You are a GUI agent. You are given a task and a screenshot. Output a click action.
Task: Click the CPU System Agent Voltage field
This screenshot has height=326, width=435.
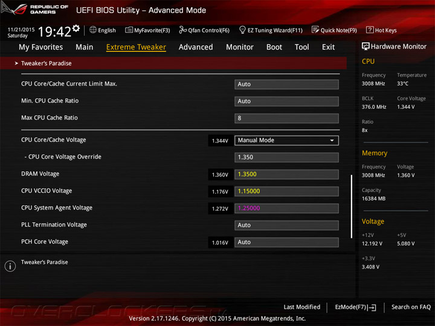[286, 208]
